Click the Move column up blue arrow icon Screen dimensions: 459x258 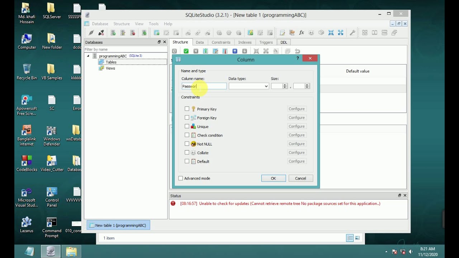click(235, 51)
